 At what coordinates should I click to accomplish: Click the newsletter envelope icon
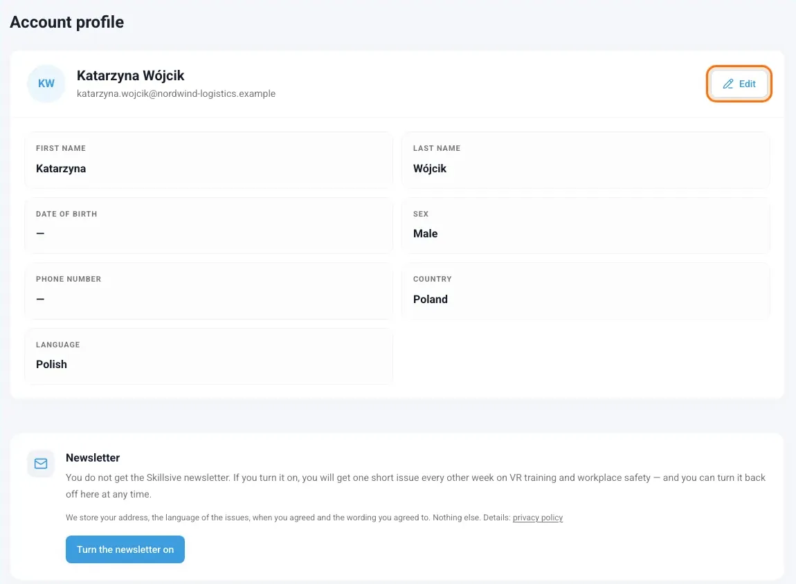click(x=41, y=463)
